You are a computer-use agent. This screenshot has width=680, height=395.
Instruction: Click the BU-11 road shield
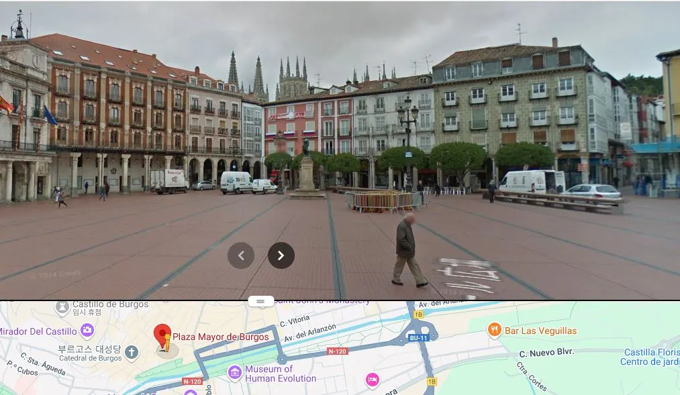[418, 338]
